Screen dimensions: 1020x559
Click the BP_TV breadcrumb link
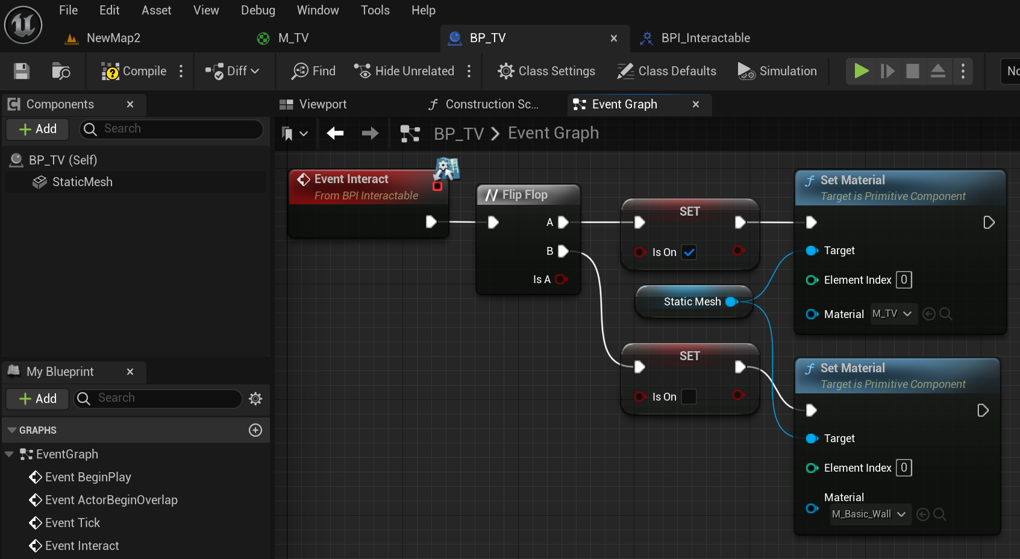[x=458, y=133]
